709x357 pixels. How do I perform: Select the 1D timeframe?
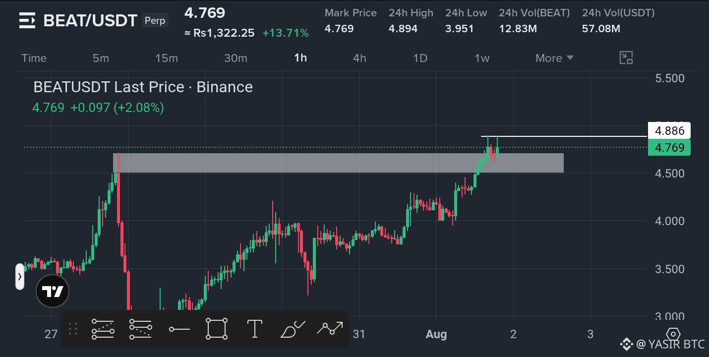[420, 58]
